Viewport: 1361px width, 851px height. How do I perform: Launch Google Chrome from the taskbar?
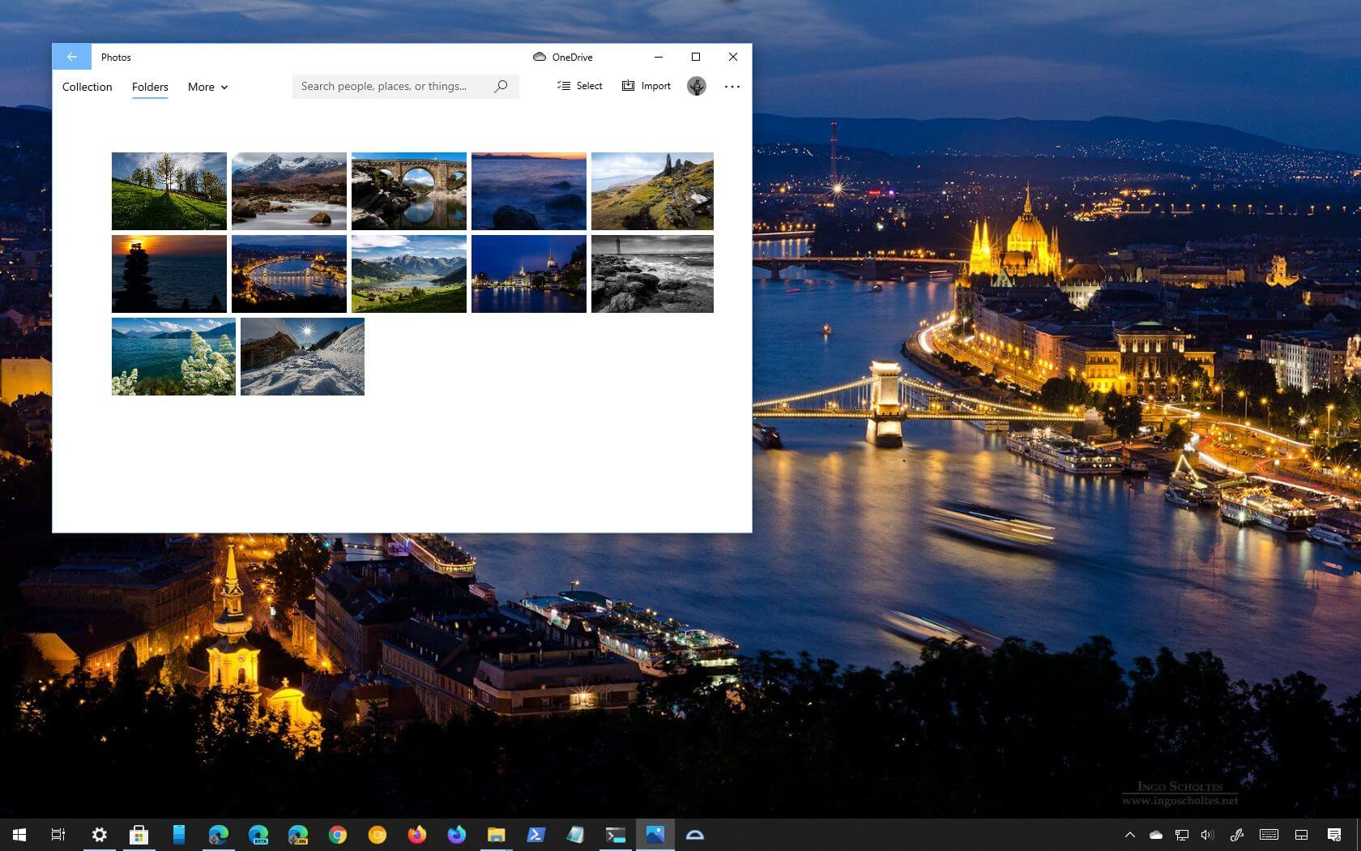tap(338, 835)
